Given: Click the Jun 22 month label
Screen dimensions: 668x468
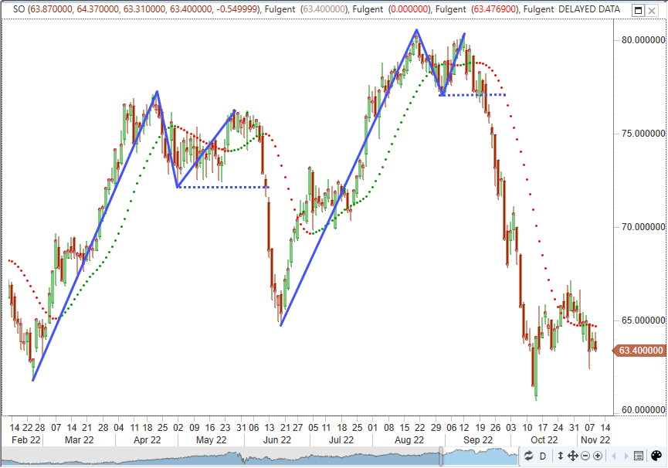Looking at the screenshot, I should tap(277, 440).
